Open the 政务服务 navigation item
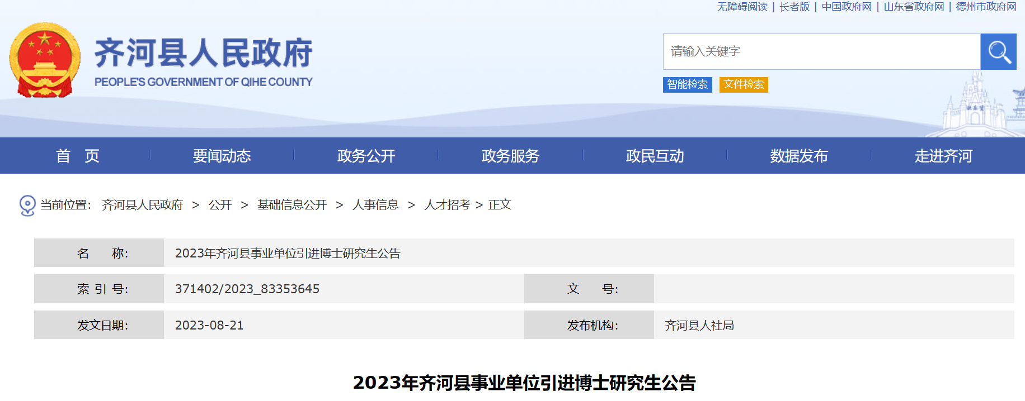1025x401 pixels. 511,156
